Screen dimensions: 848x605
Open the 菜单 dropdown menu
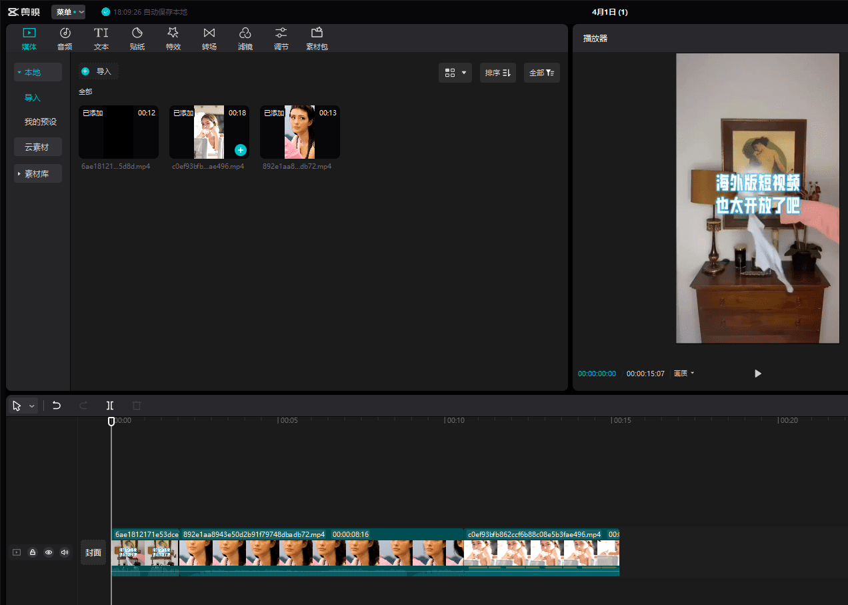tap(68, 12)
